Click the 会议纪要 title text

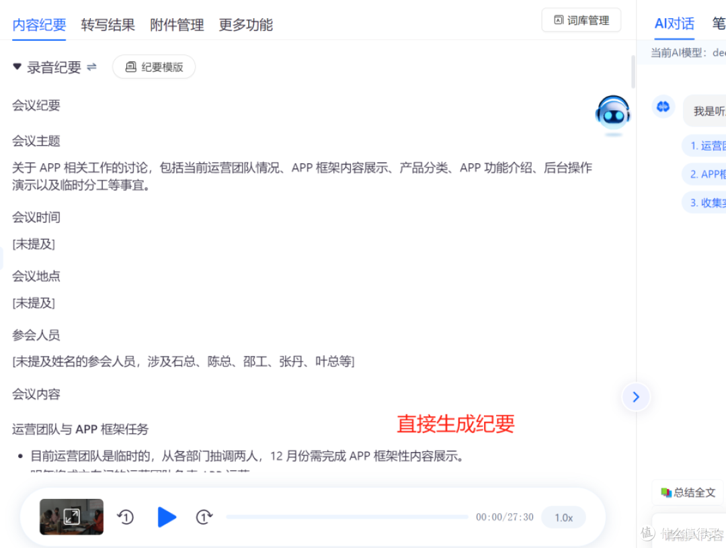click(36, 105)
